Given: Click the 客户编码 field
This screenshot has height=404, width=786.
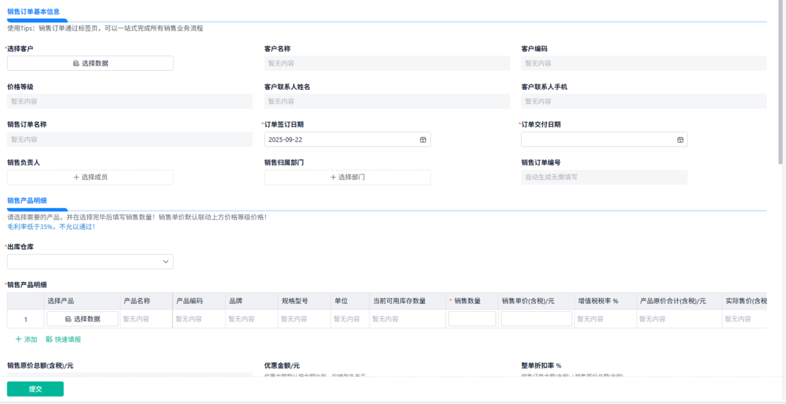Looking at the screenshot, I should coord(644,64).
